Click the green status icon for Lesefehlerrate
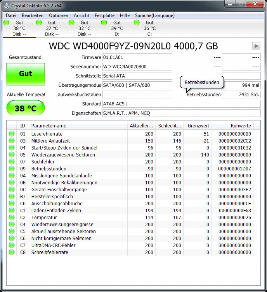The image size is (267, 292). coord(12,134)
